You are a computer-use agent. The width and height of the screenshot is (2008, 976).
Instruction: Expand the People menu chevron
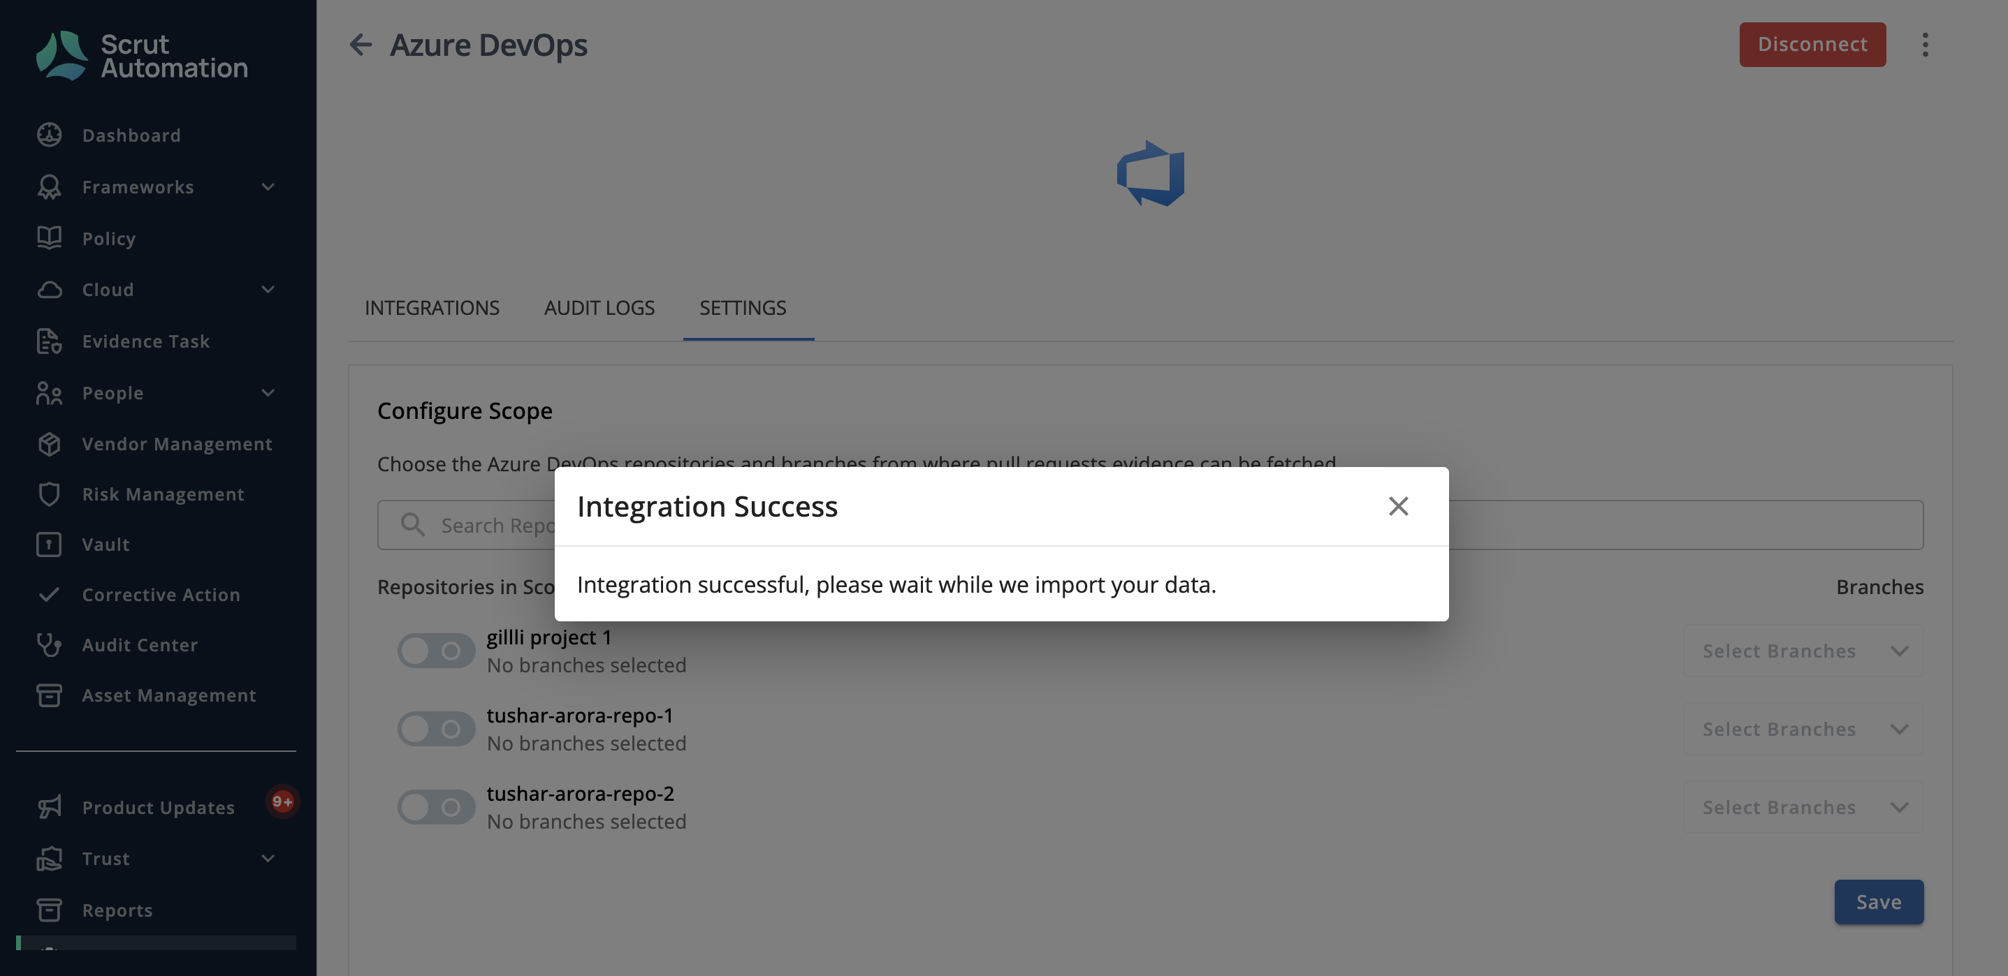pyautogui.click(x=268, y=392)
